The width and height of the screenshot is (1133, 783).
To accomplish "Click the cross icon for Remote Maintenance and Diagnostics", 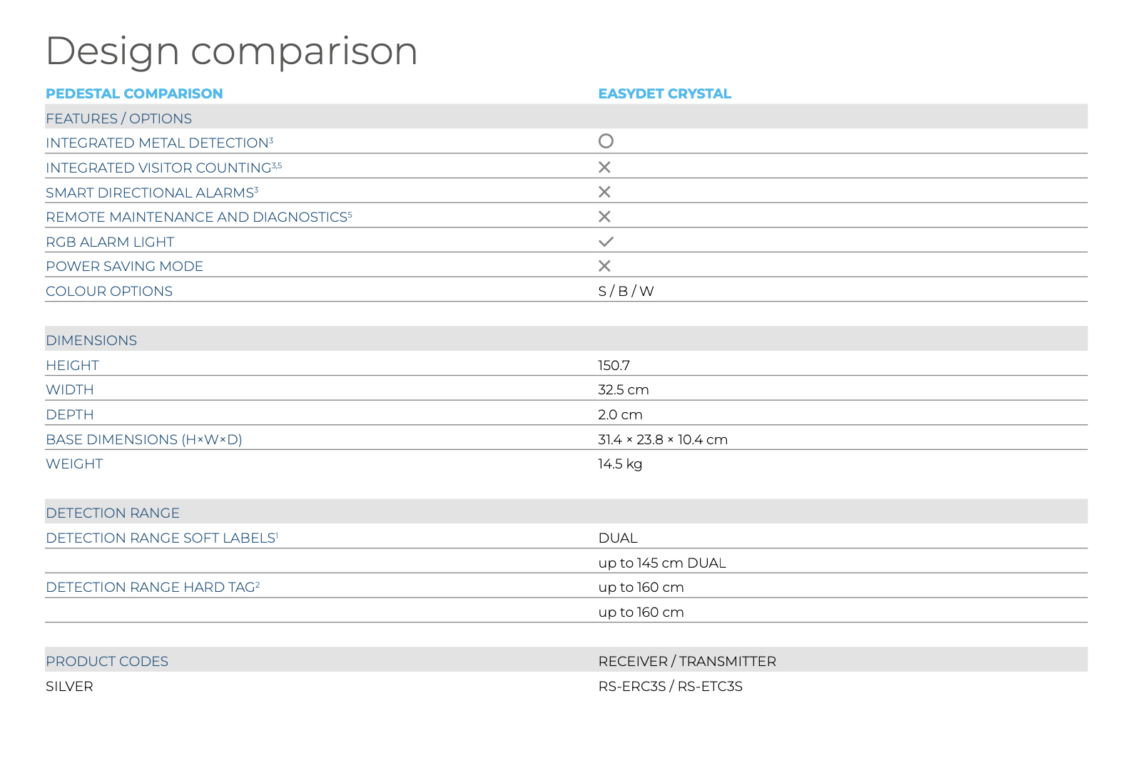I will point(604,216).
